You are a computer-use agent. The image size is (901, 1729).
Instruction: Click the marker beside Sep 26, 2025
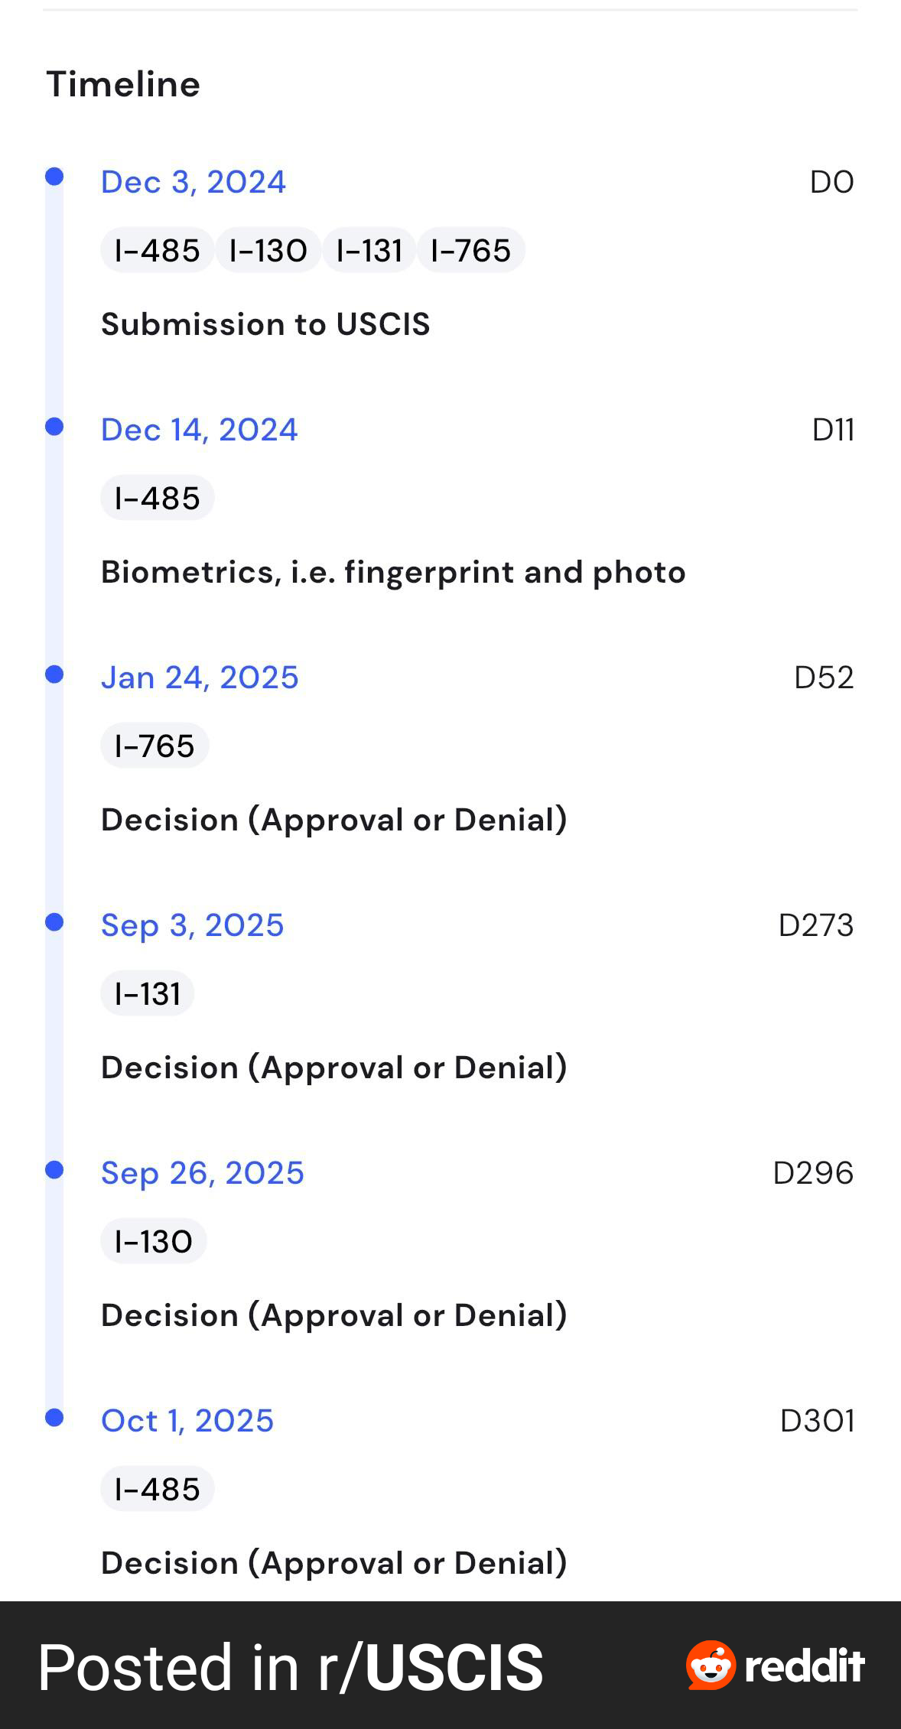point(54,1169)
